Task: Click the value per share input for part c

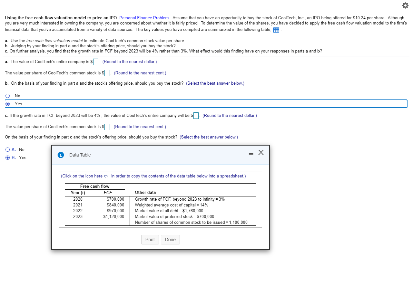Action: pyautogui.click(x=107, y=127)
